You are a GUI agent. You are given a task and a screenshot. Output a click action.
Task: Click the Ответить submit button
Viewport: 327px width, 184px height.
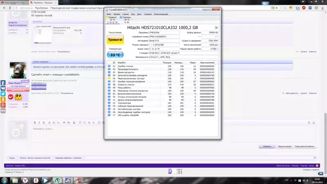[267, 146]
